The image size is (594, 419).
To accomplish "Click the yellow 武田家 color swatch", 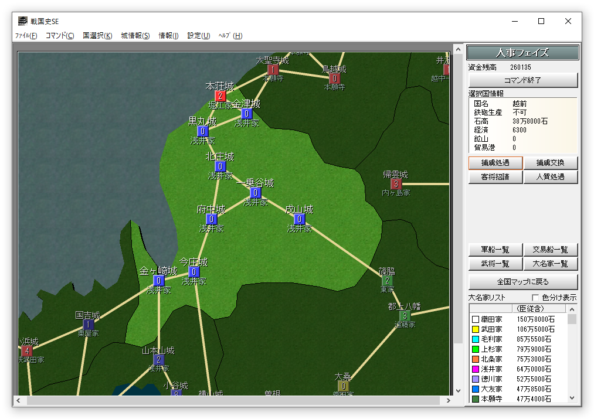I will pyautogui.click(x=476, y=329).
